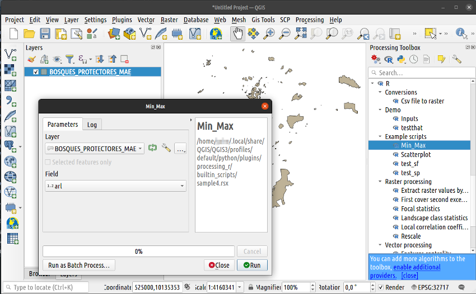
Task: Collapse the Conversions group
Action: pyautogui.click(x=380, y=92)
